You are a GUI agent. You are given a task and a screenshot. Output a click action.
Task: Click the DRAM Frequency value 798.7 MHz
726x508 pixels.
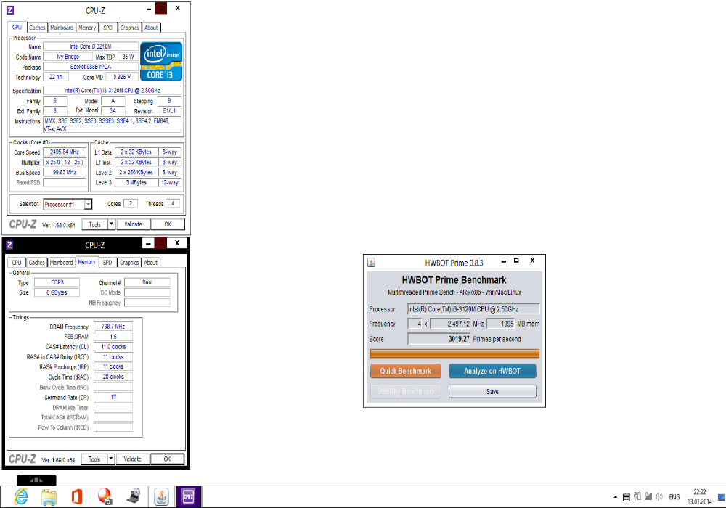tap(113, 327)
